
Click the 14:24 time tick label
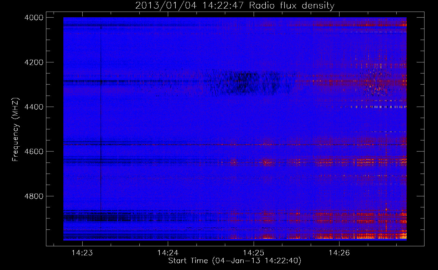(168, 253)
